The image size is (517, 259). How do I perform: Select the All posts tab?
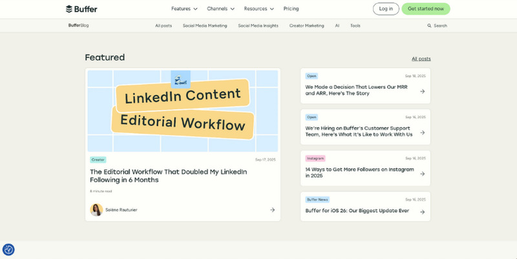pos(164,26)
